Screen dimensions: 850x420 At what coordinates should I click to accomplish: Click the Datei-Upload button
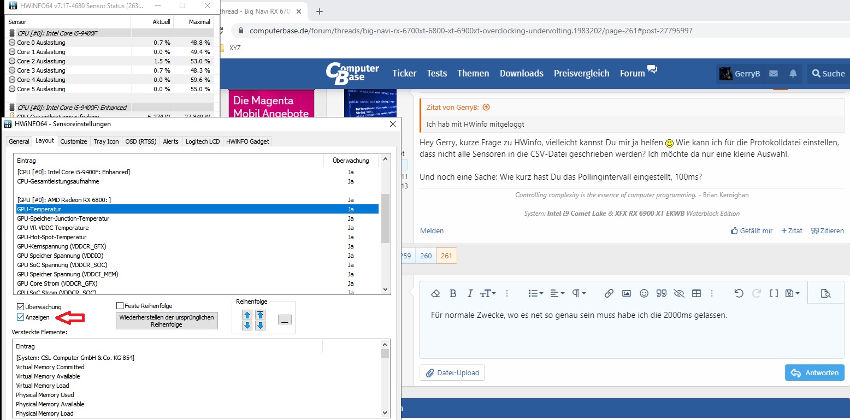click(452, 372)
